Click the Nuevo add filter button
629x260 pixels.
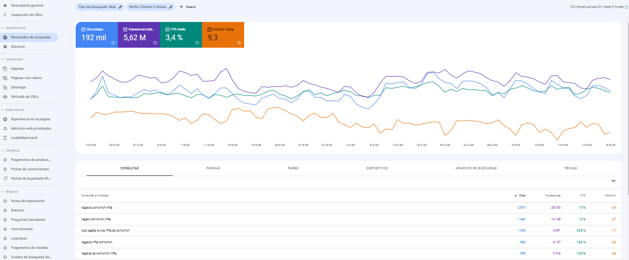coord(188,7)
